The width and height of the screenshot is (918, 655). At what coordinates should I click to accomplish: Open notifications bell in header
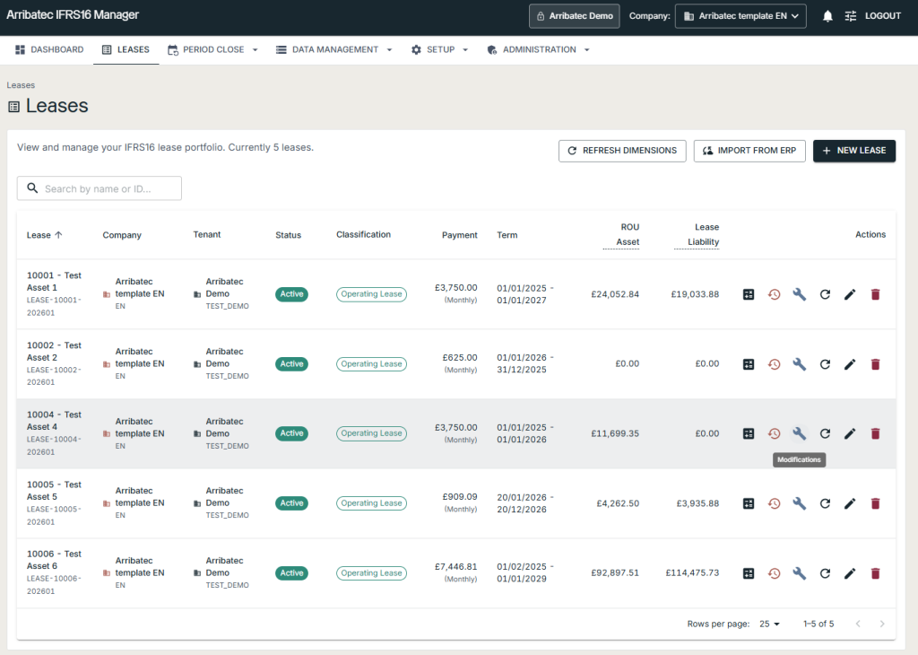tap(827, 16)
